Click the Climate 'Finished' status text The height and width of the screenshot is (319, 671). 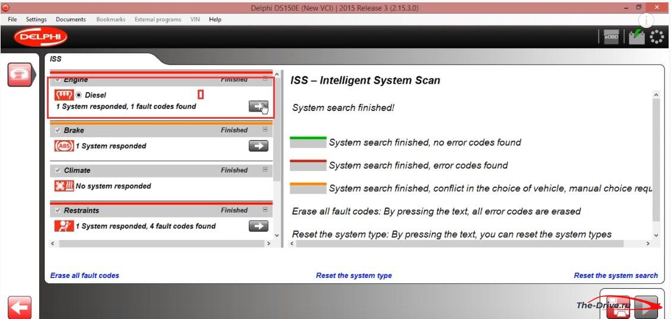click(x=234, y=170)
